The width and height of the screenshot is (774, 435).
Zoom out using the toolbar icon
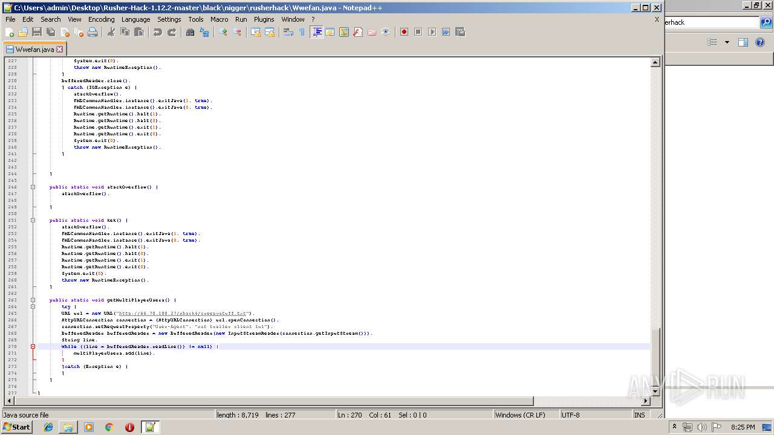pyautogui.click(x=237, y=32)
